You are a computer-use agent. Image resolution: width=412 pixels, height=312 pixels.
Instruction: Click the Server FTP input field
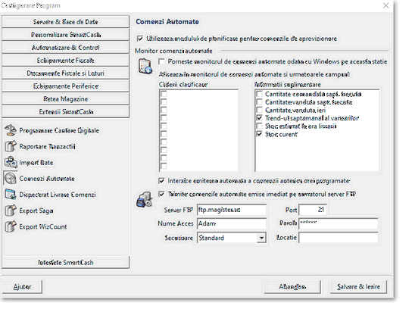pos(232,210)
